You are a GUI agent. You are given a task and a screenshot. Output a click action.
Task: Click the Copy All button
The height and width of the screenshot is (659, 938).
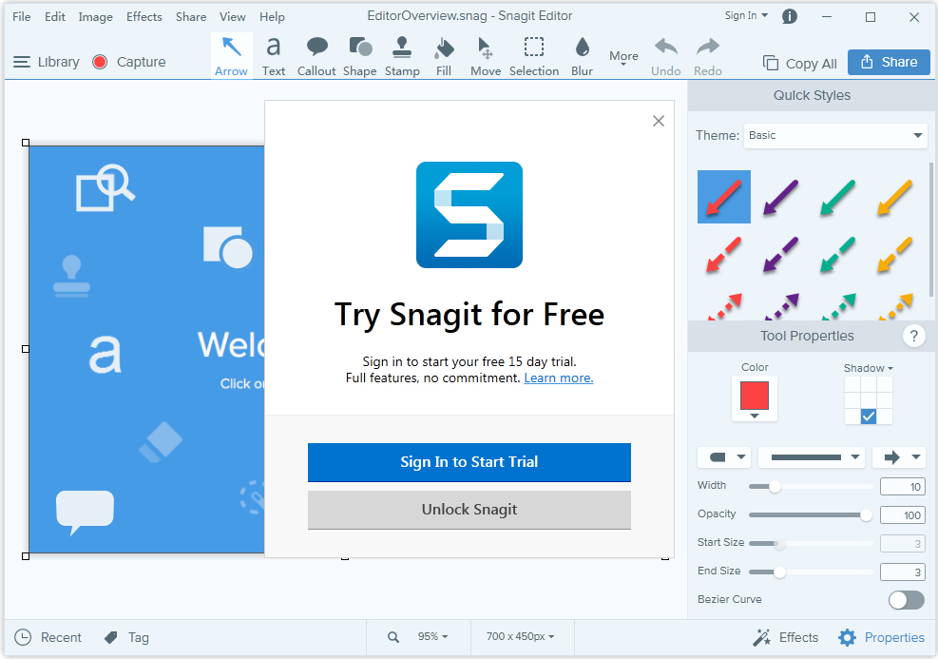[x=800, y=64]
